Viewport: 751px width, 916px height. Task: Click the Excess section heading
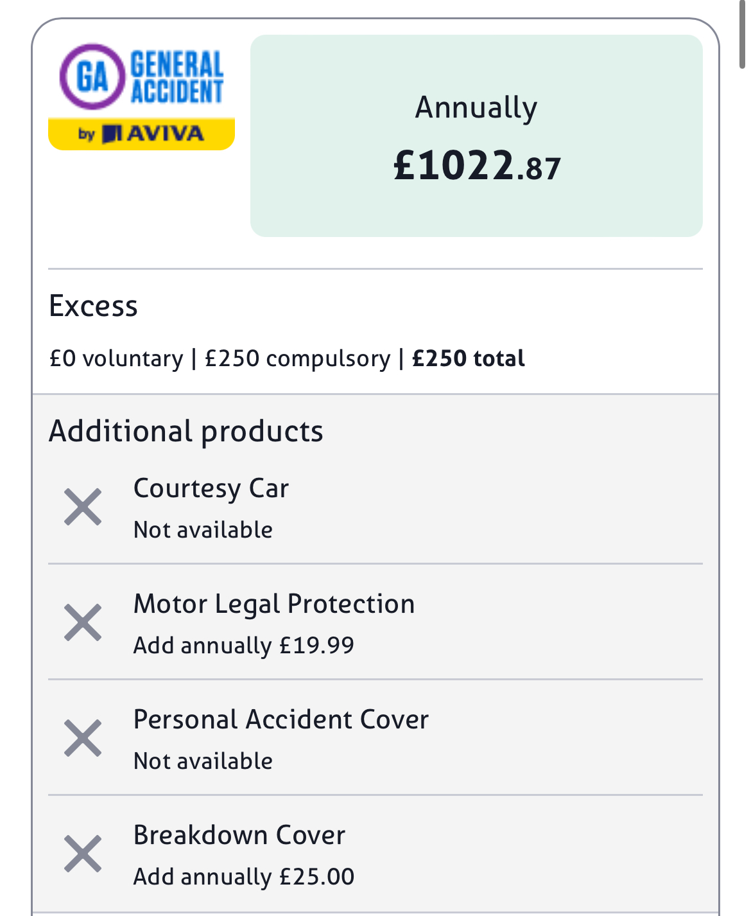93,306
